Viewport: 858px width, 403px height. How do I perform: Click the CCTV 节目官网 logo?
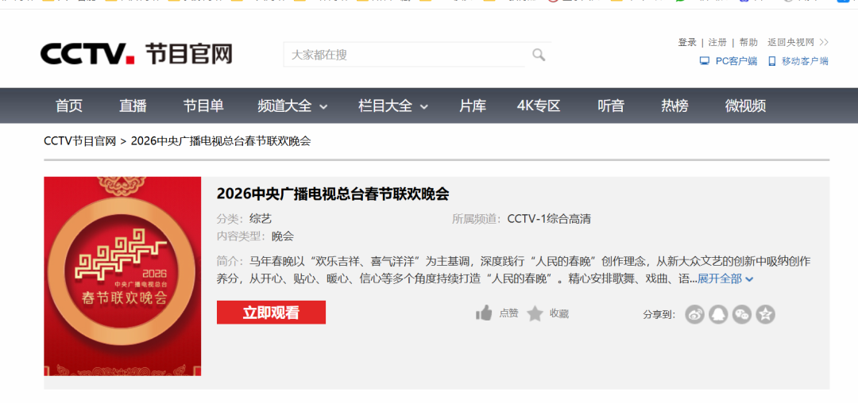[x=137, y=54]
